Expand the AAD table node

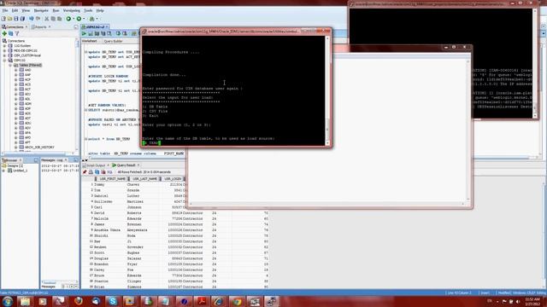pyautogui.click(x=15, y=70)
